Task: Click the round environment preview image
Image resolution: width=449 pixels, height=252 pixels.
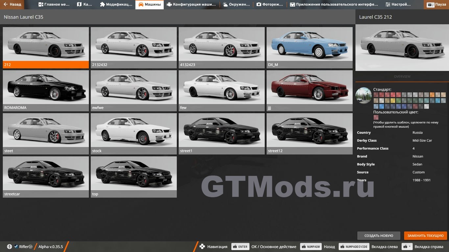Action: [x=364, y=95]
